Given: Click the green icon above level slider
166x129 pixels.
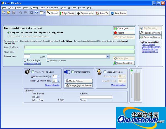Looking at the screenshot, I should point(132,70).
